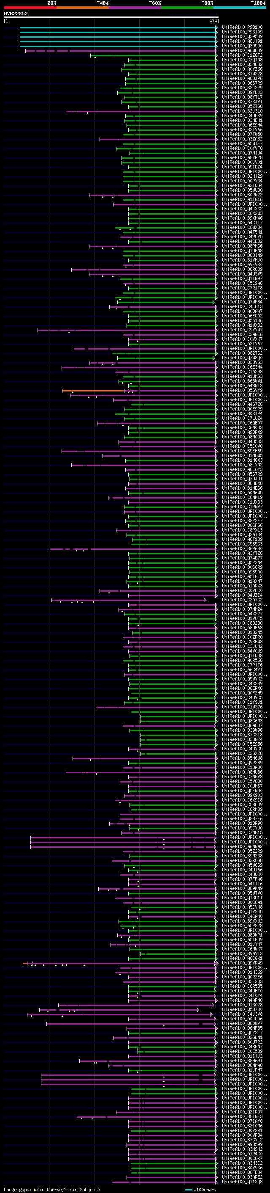Open UniRef100_A4X227 entry
Screen dimensions: 270x1193
pos(242,614)
